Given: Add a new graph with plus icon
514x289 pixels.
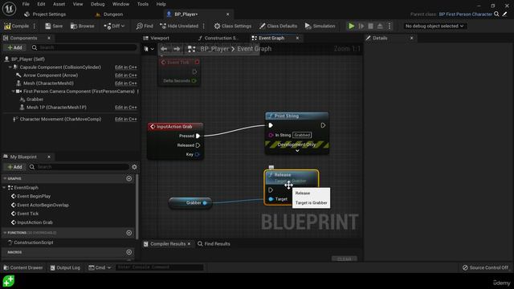Looking at the screenshot, I should click(128, 178).
